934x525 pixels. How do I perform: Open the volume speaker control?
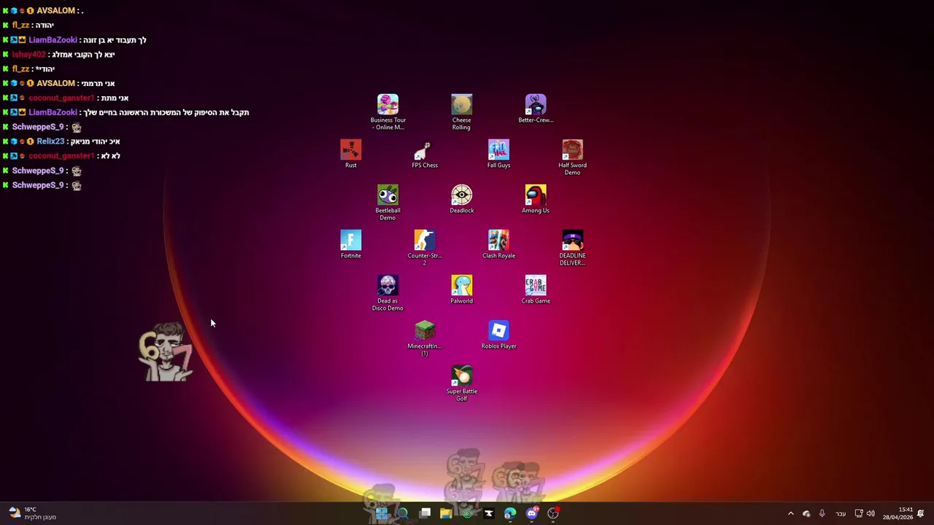(x=871, y=513)
